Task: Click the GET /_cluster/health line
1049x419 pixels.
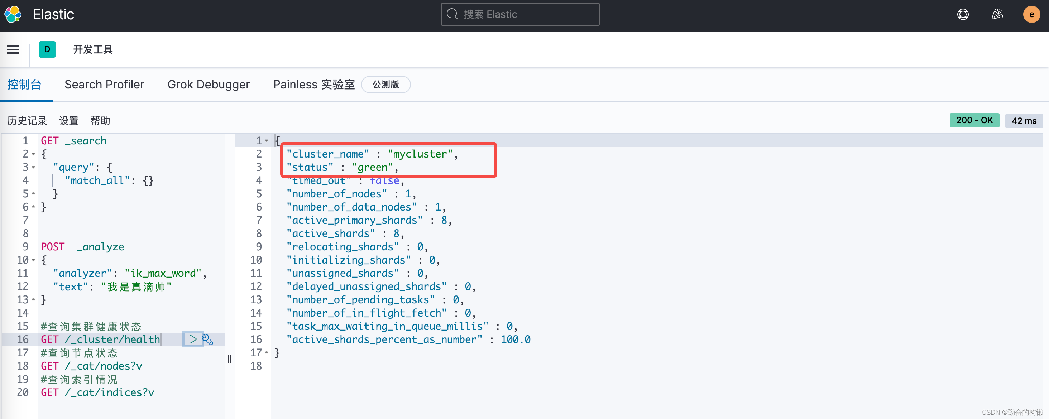Action: (101, 339)
